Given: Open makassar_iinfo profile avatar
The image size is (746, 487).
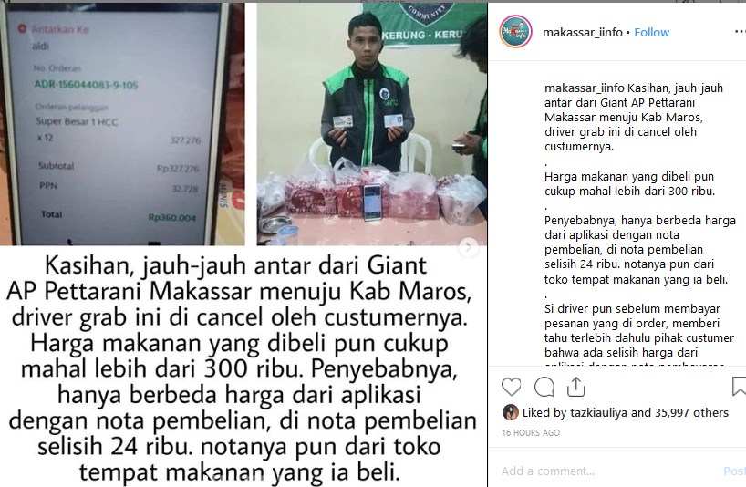Looking at the screenshot, I should 515,31.
